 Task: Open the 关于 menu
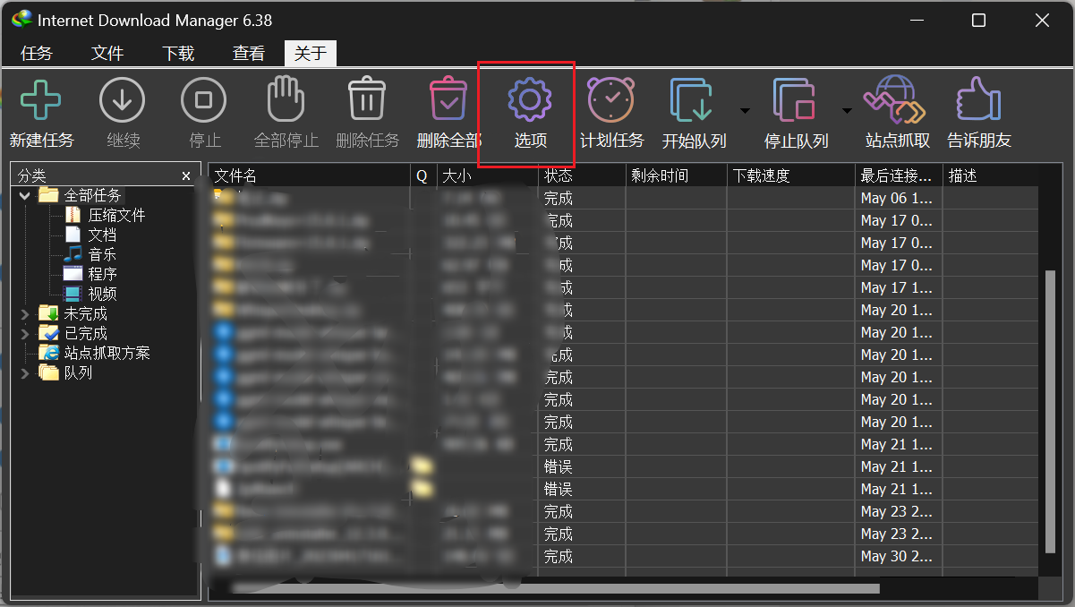[x=311, y=54]
